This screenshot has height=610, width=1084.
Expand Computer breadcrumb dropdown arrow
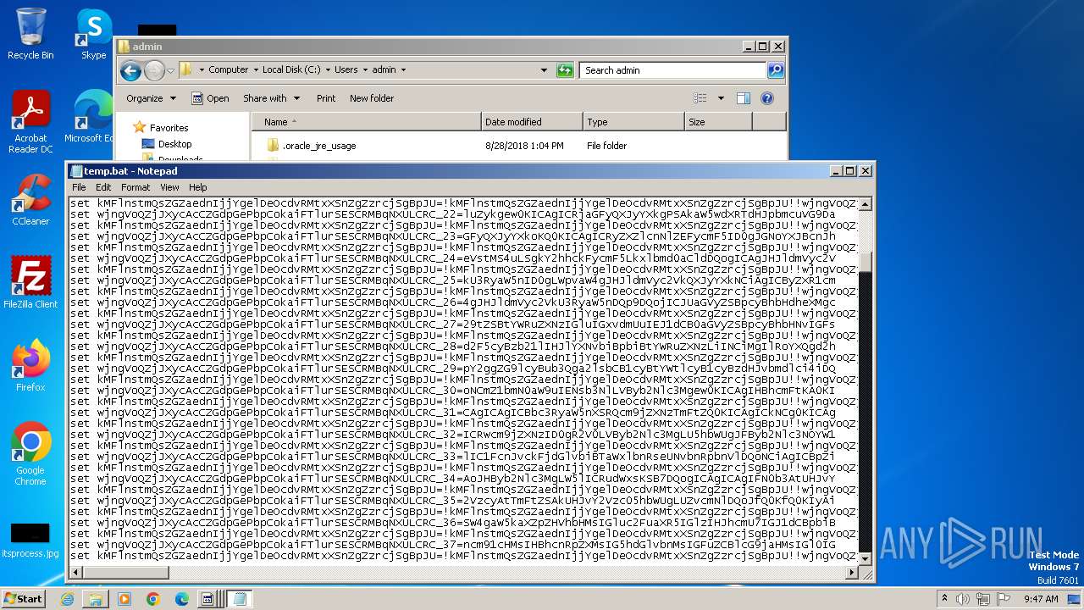click(x=256, y=70)
